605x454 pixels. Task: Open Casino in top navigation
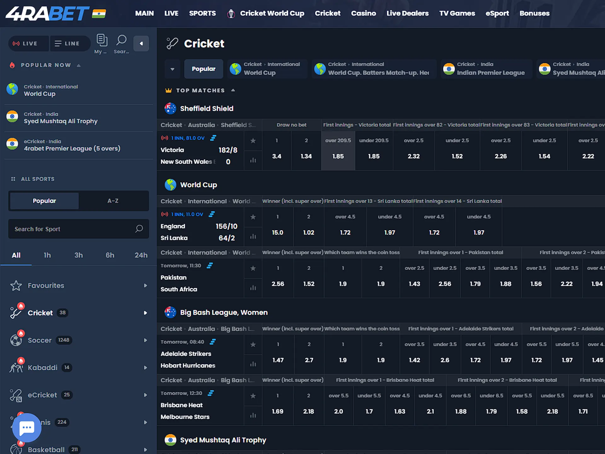(363, 14)
